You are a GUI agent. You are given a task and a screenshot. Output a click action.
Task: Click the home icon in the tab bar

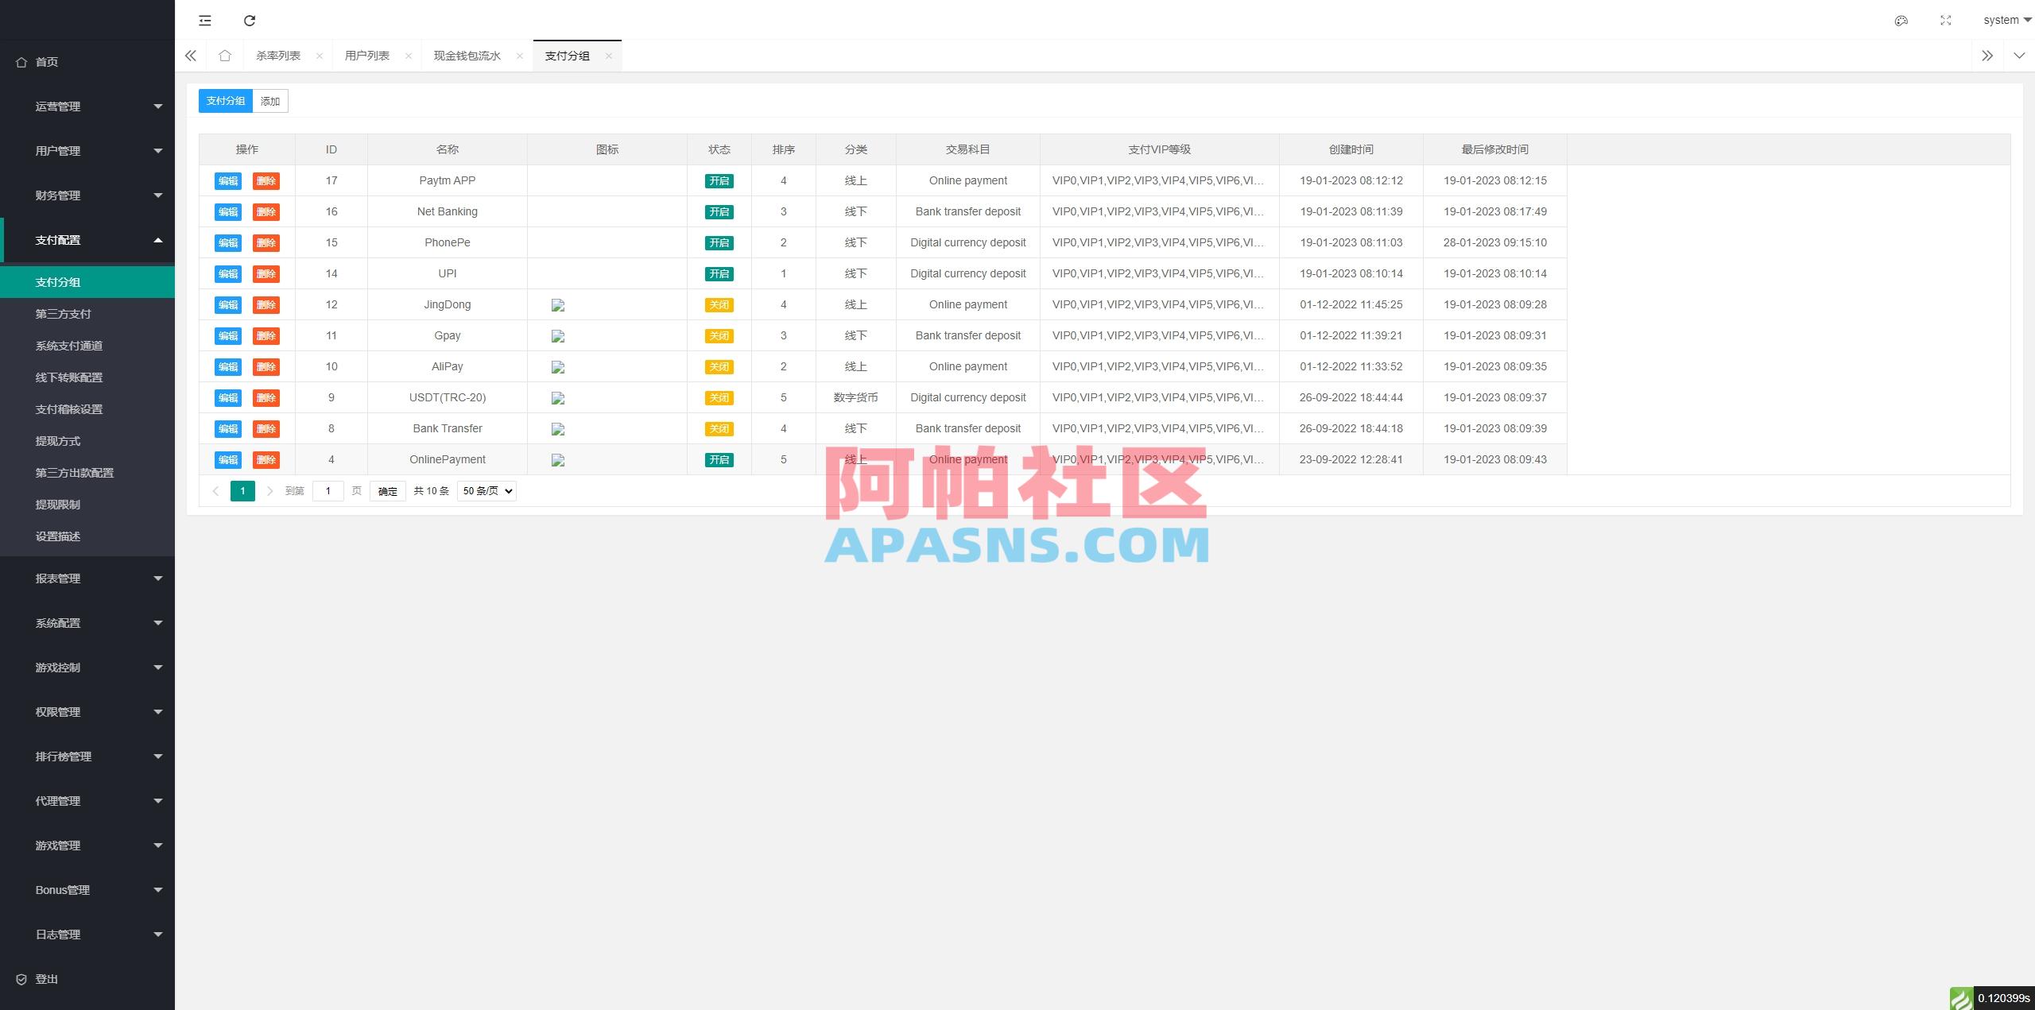pyautogui.click(x=225, y=55)
